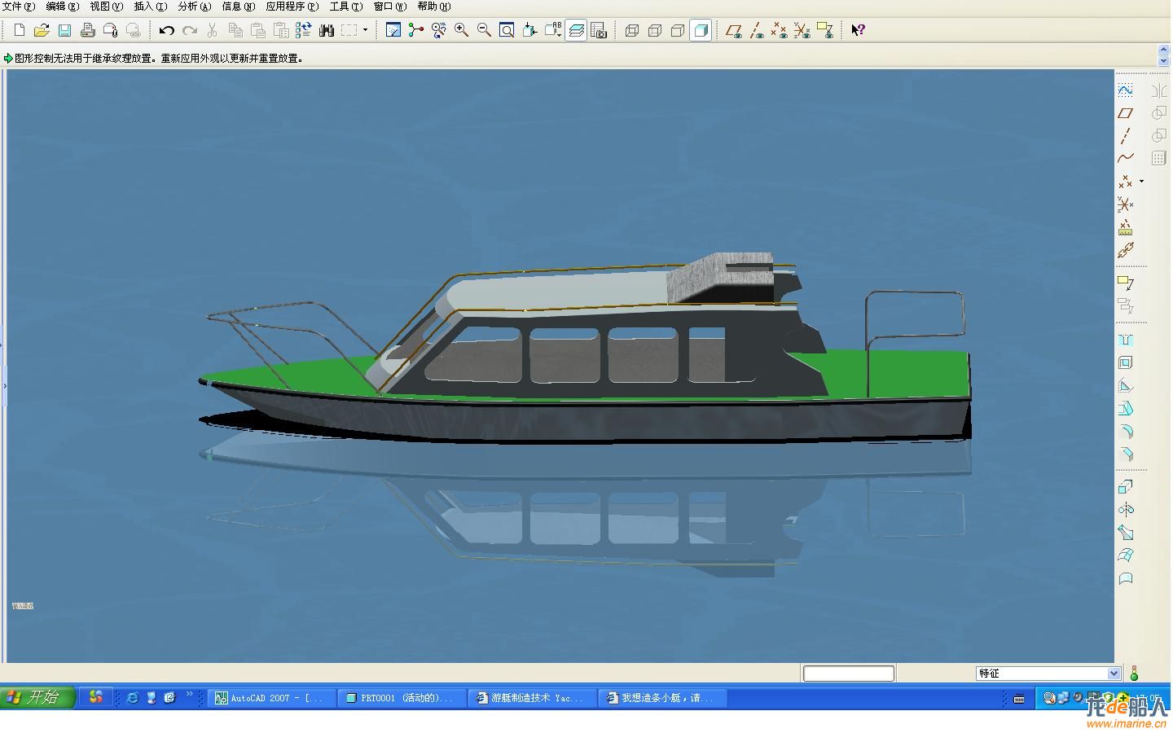Open the saved view list icon
The width and height of the screenshot is (1173, 733).
point(553,30)
